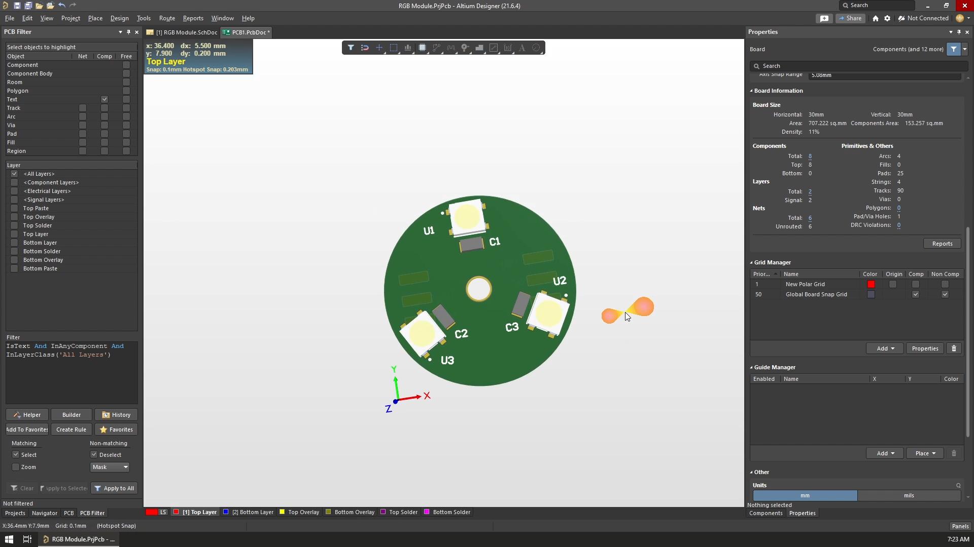Click the Reports button in Properties panel
This screenshot has height=547, width=974.
941,243
